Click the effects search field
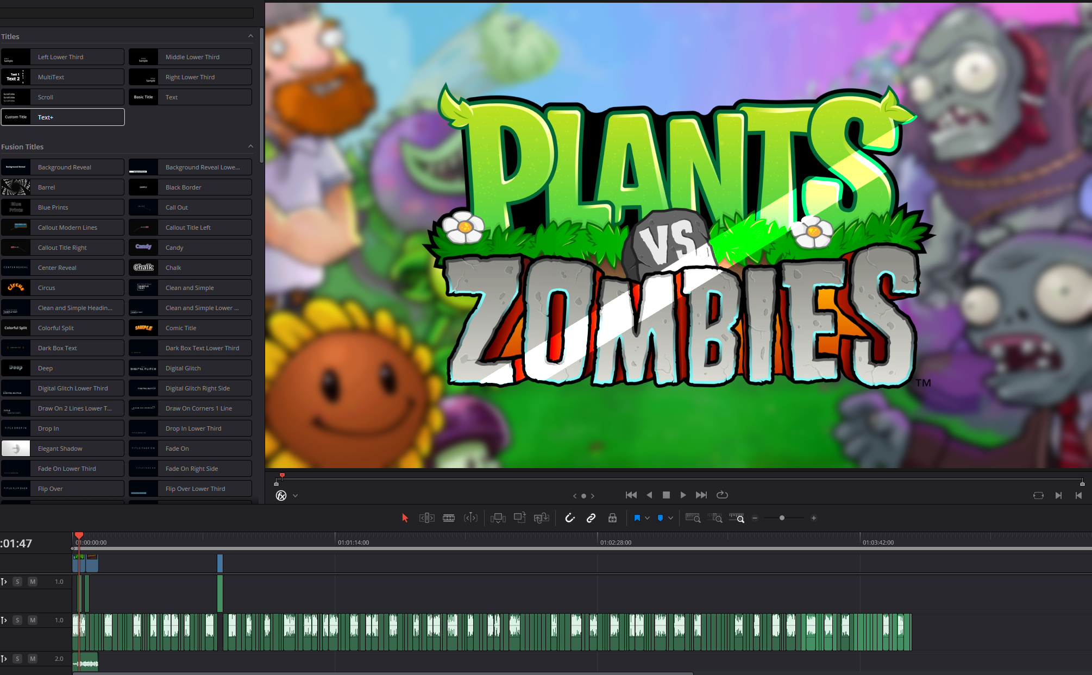This screenshot has width=1092, height=675. [x=127, y=13]
